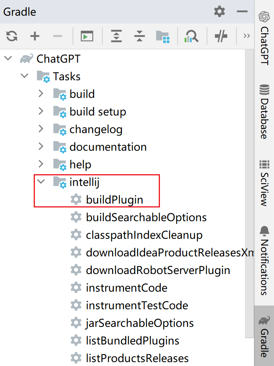274x366 pixels.
Task: Expand the documentation task group
Action: tap(41, 146)
